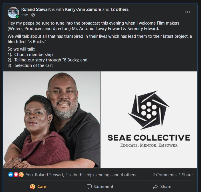This screenshot has height=192, width=201.
Task: Click the share arrow icon
Action: pyautogui.click(x=156, y=187)
